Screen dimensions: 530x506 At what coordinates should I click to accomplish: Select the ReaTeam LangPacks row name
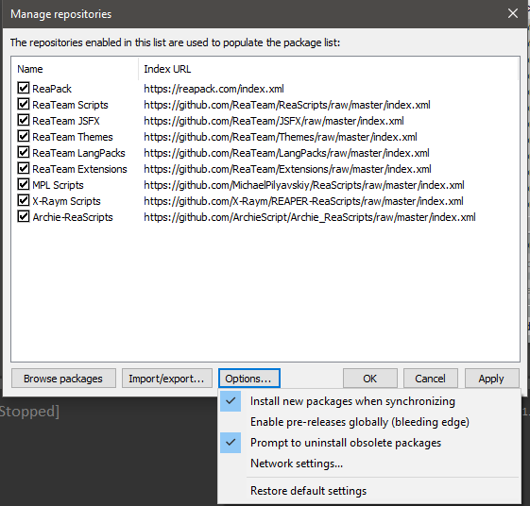(x=78, y=153)
